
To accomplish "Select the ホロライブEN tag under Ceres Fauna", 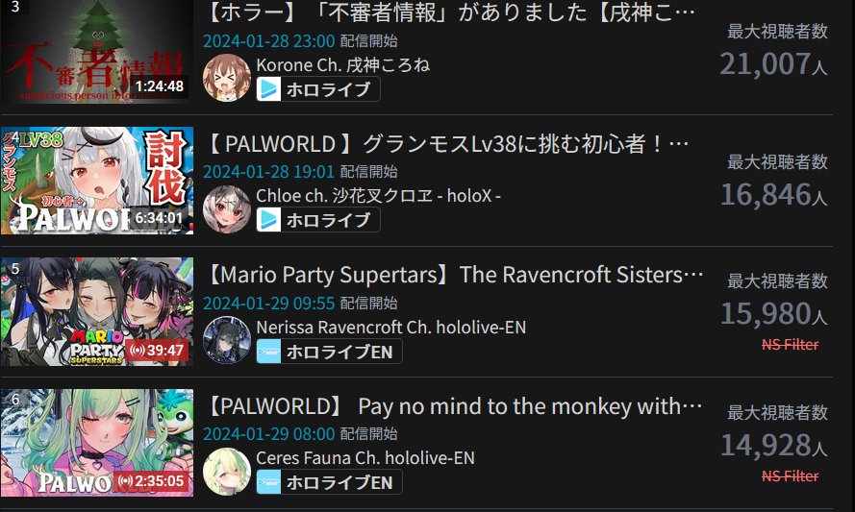I will [329, 482].
